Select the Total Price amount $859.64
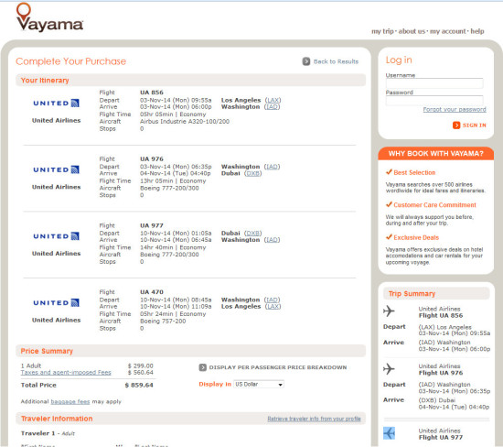 pos(139,385)
